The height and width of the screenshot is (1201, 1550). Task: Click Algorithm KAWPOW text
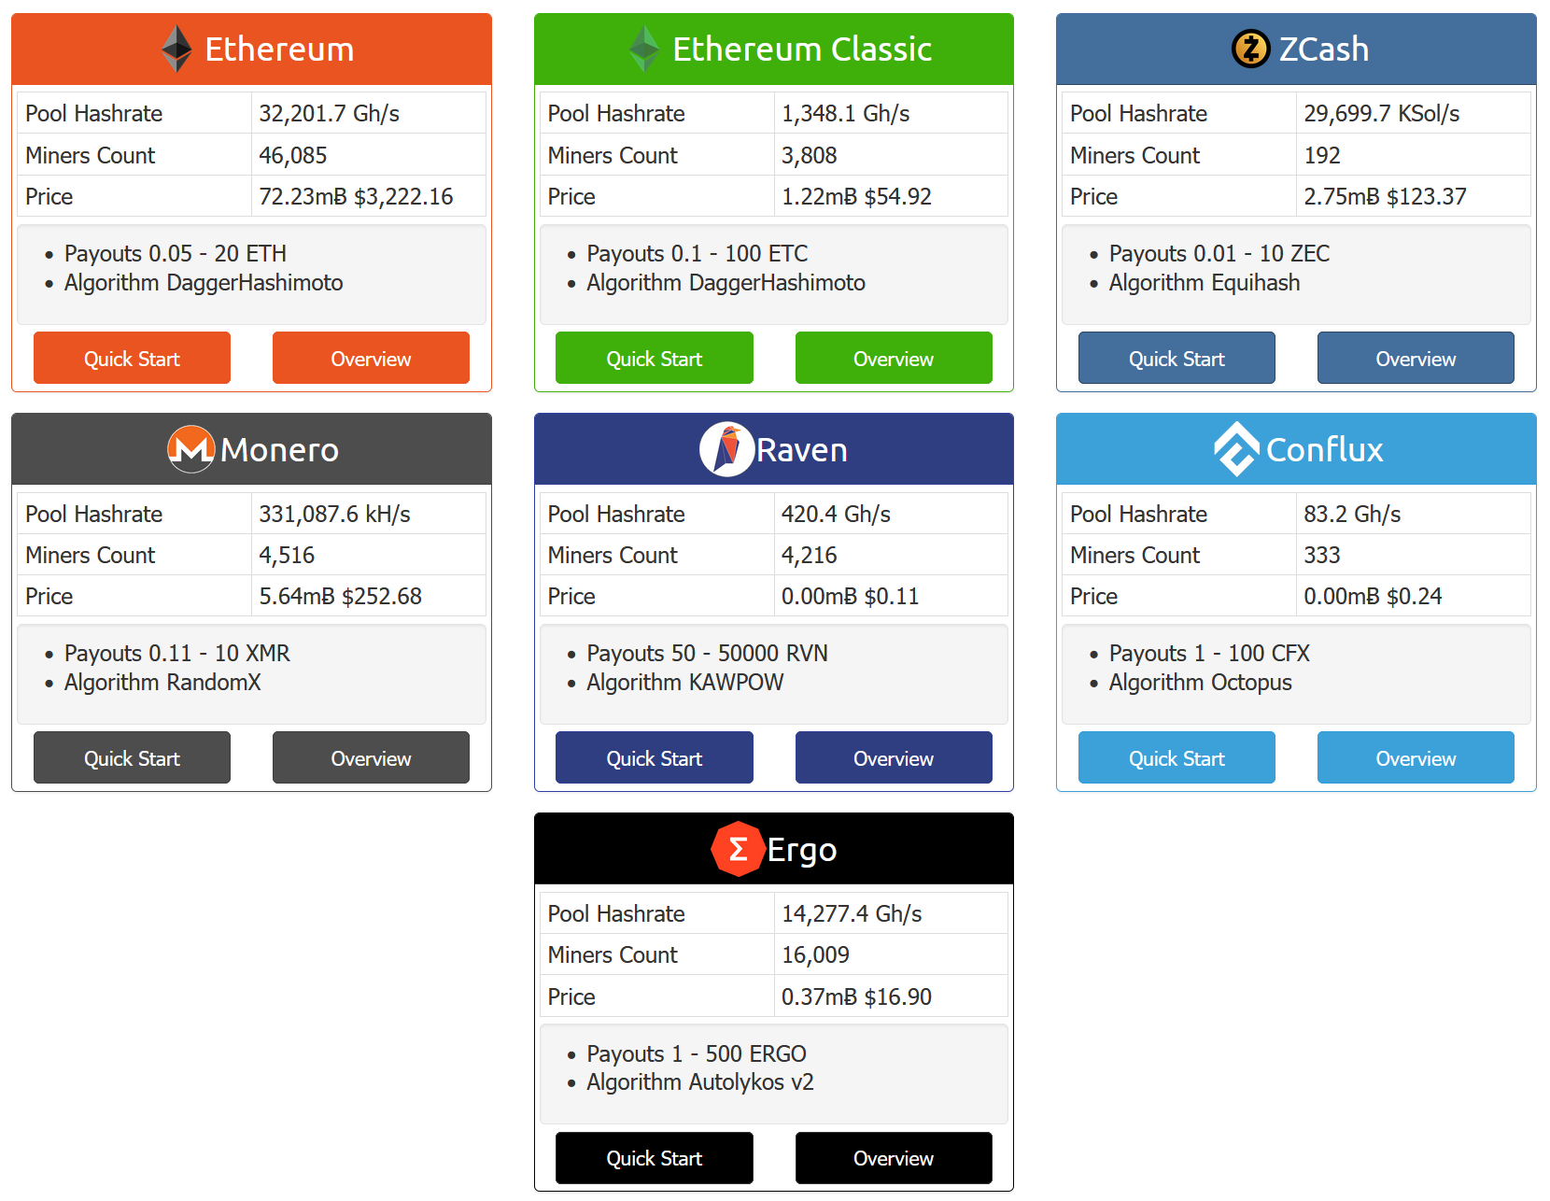click(685, 682)
